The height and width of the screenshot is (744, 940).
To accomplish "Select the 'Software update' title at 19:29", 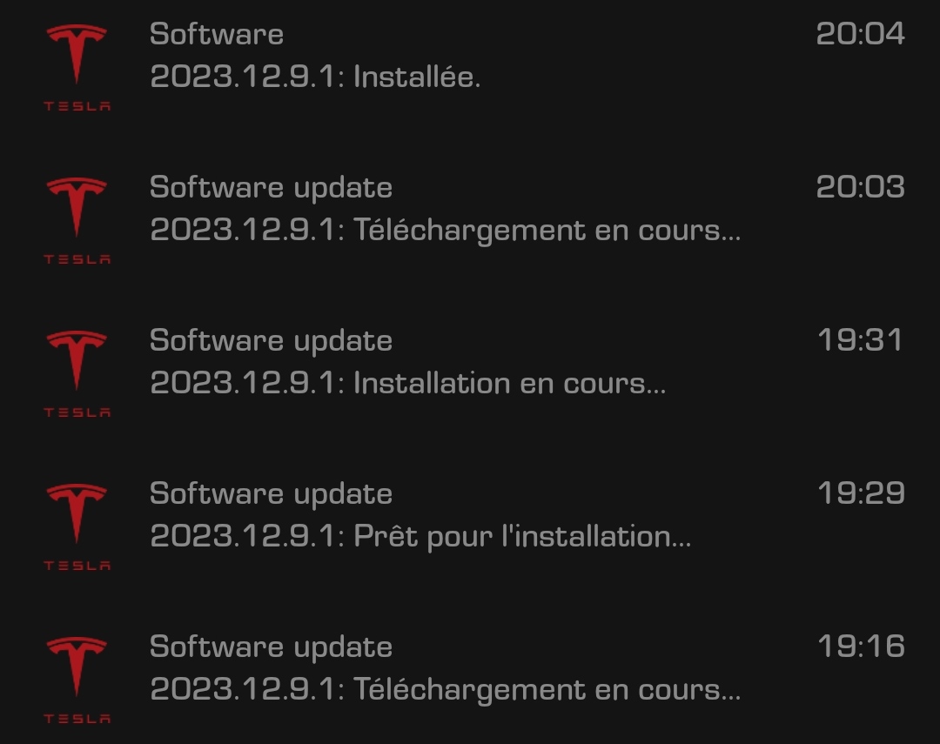I will (x=271, y=495).
